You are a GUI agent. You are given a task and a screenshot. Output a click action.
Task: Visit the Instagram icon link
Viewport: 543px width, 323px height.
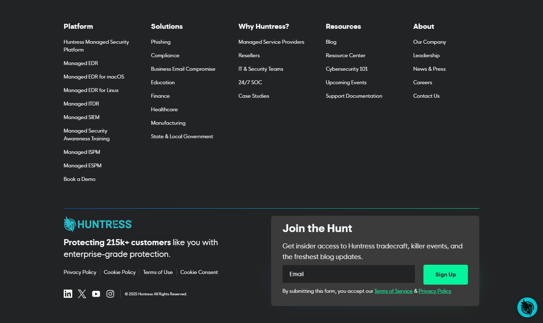[x=110, y=294]
